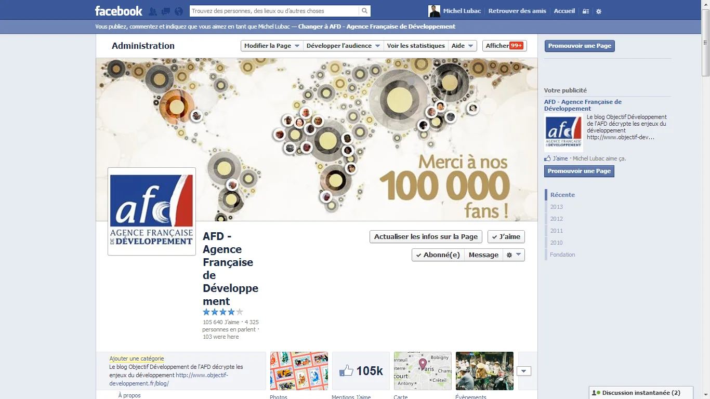The image size is (710, 399).
Task: Open the 105k likes tile
Action: coord(361,371)
